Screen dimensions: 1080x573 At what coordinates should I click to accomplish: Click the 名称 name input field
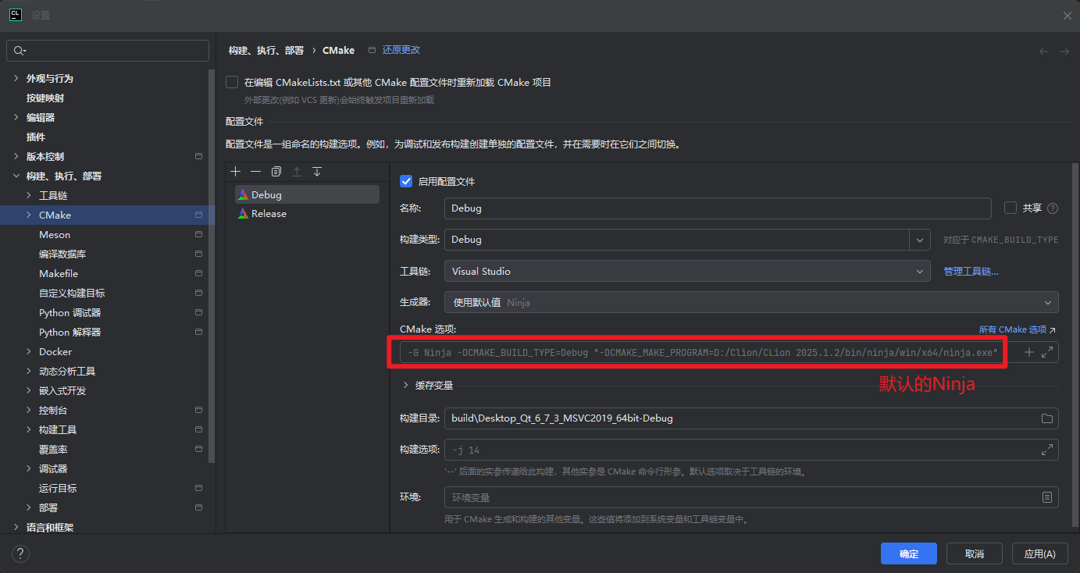(718, 208)
